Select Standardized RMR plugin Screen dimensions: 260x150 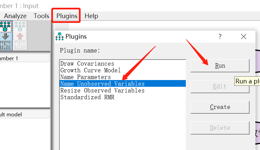click(87, 97)
